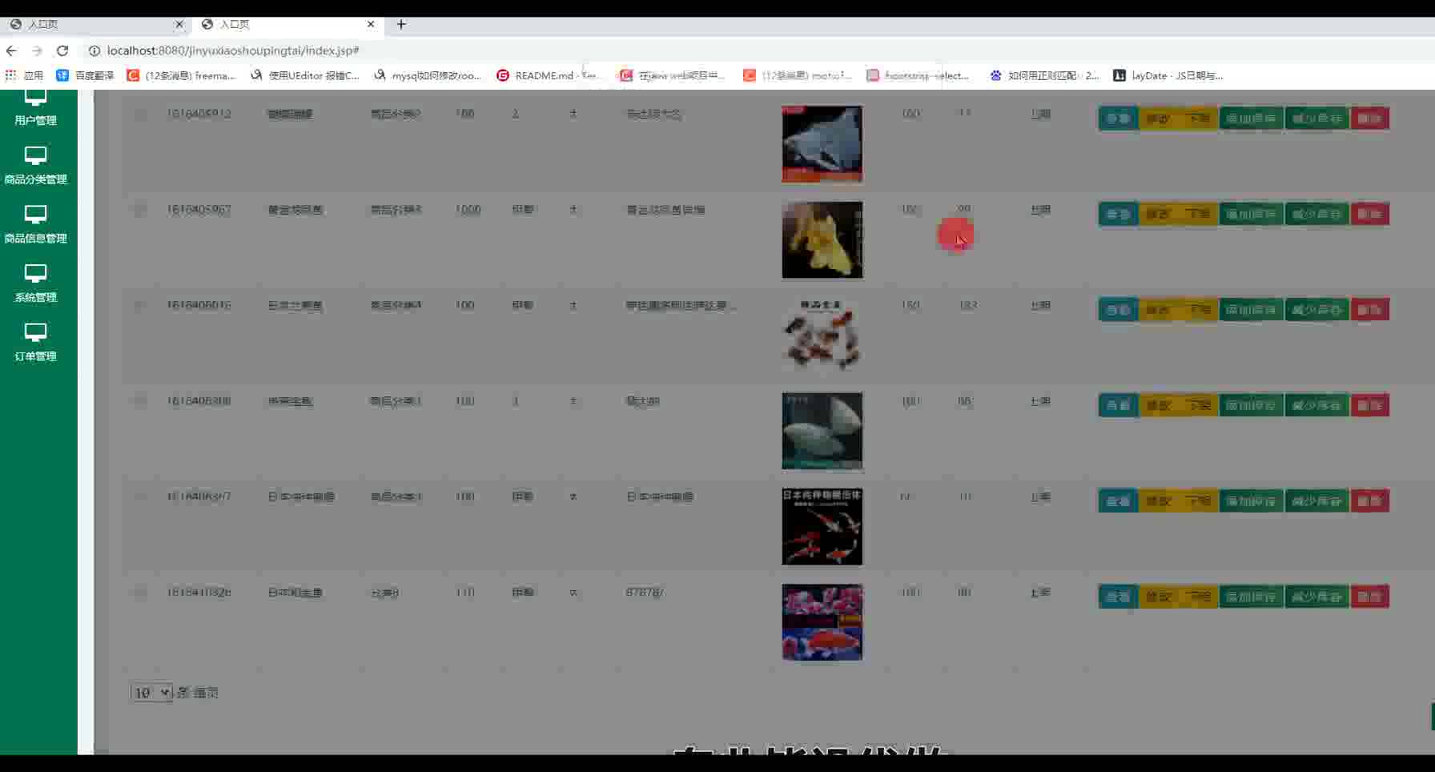The image size is (1435, 772).
Task: Tick the checkbox in the grey-blue fish row
Action: (140, 114)
